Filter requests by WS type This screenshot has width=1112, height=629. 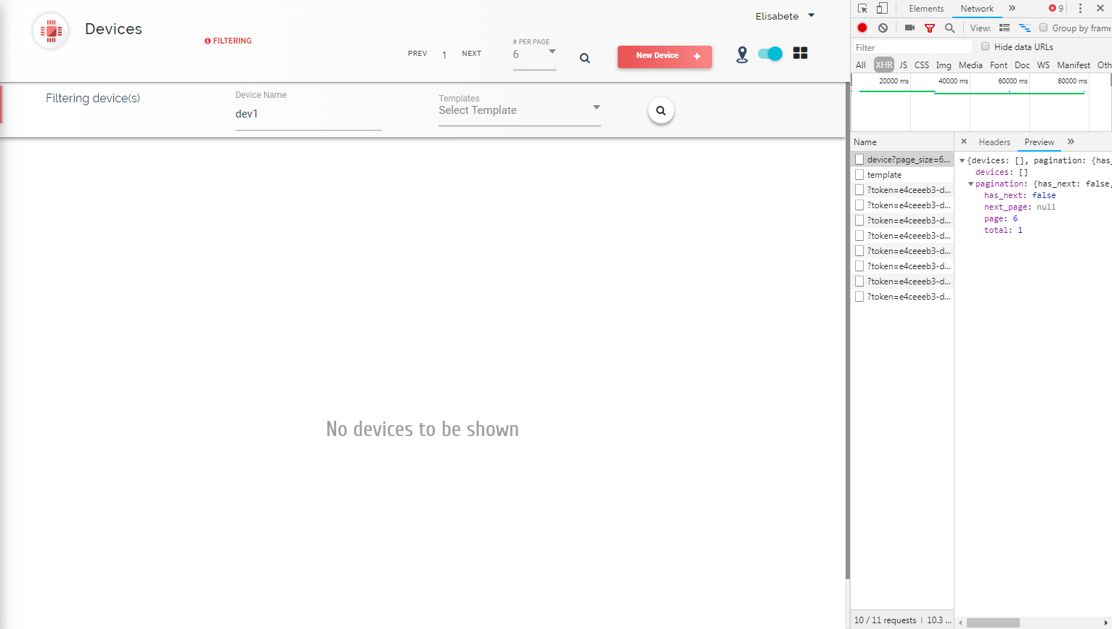point(1043,65)
